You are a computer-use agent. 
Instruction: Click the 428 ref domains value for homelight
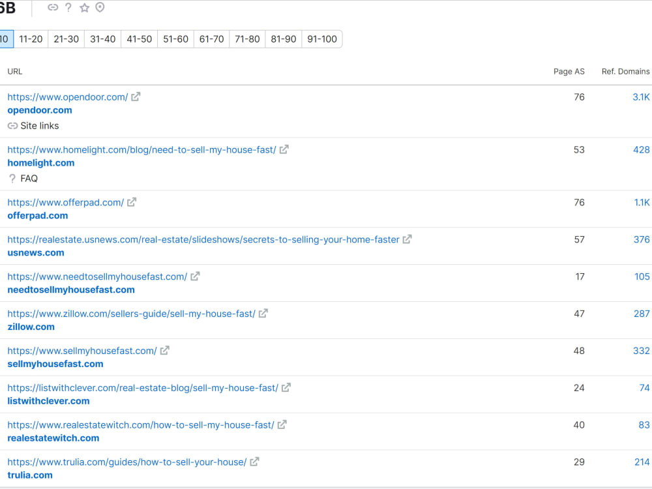point(641,150)
